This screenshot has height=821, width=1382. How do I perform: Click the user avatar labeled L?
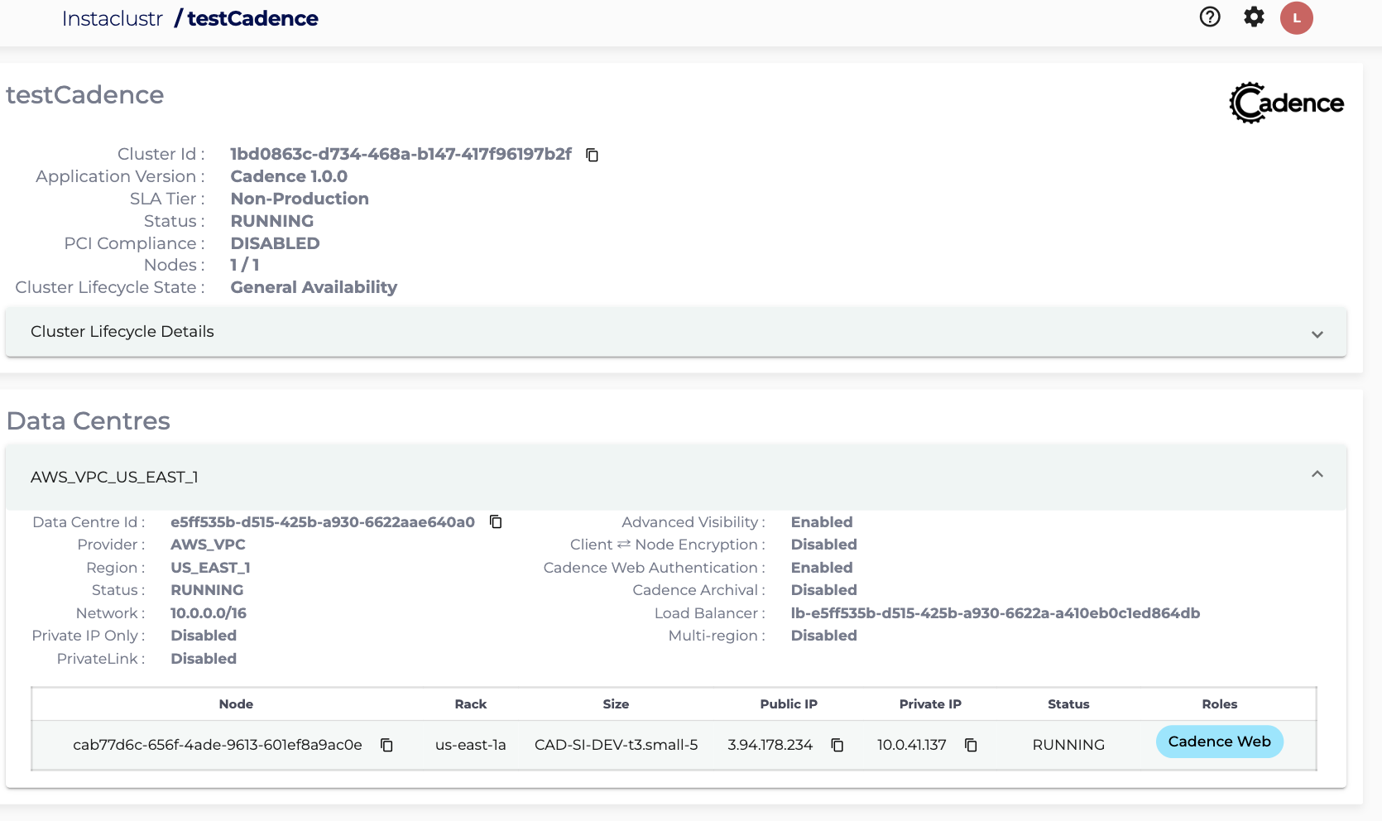(x=1296, y=18)
